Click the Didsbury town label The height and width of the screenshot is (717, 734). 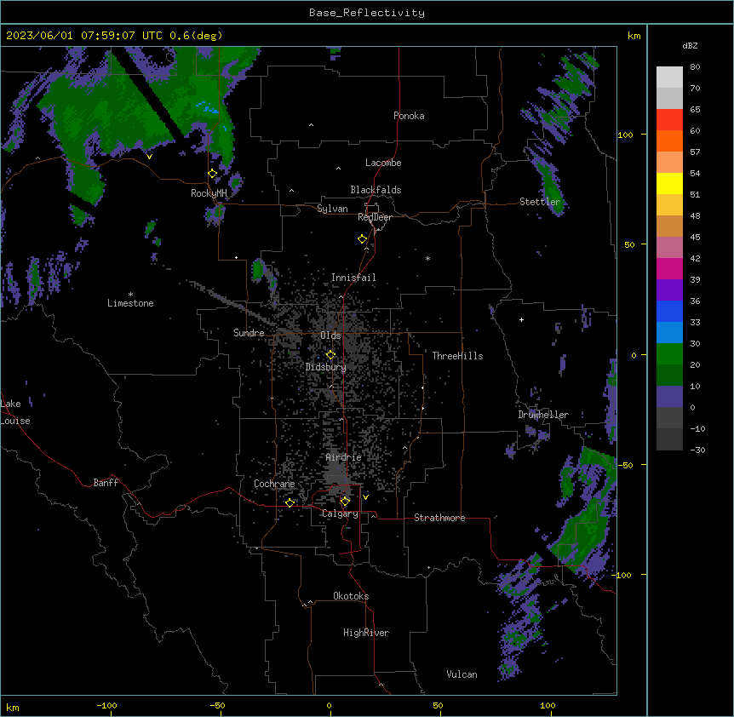click(x=326, y=367)
